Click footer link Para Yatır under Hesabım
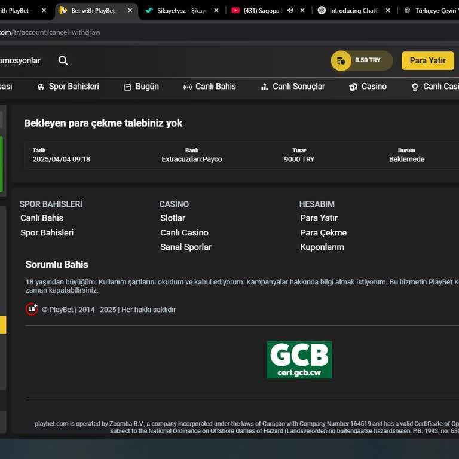Image resolution: width=459 pixels, height=459 pixels. tap(319, 218)
